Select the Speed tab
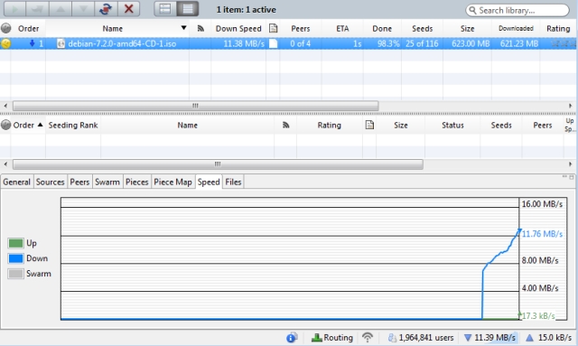The width and height of the screenshot is (578, 346). [x=209, y=182]
